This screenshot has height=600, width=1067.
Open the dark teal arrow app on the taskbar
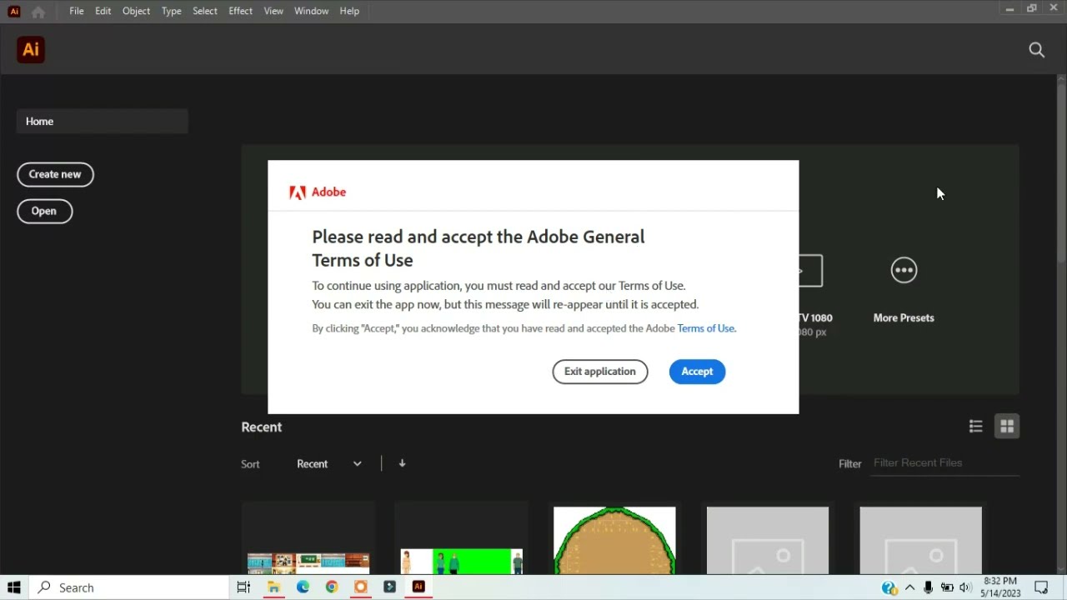click(389, 587)
